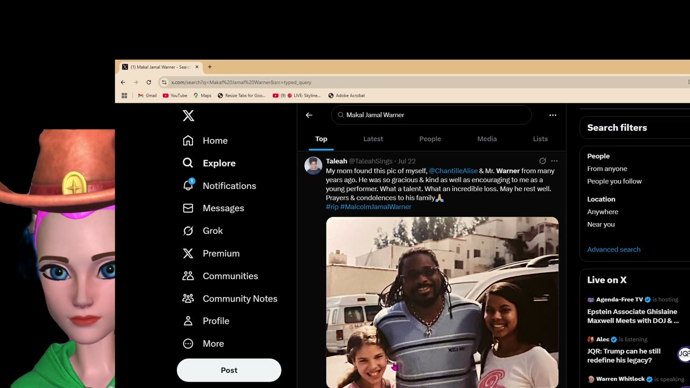This screenshot has width=690, height=388.
Task: Open the Adobe Acrobat bookmark
Action: click(x=346, y=95)
